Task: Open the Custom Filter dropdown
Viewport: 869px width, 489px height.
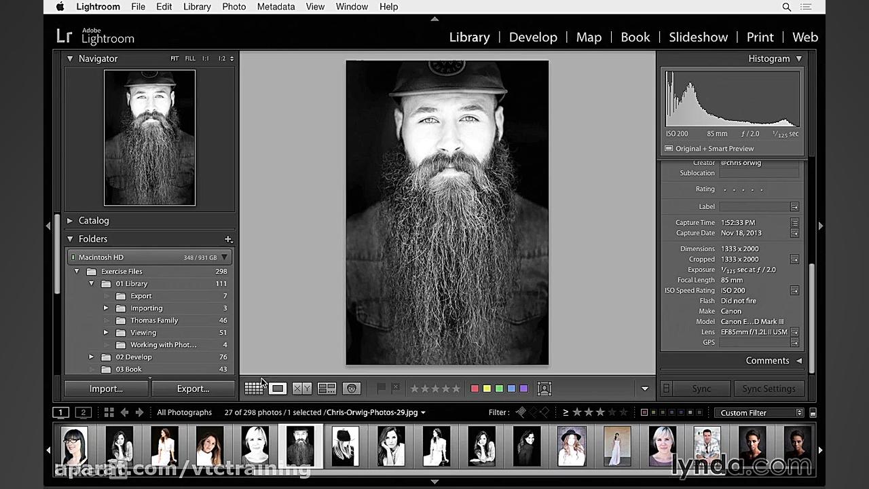Action: pyautogui.click(x=758, y=412)
